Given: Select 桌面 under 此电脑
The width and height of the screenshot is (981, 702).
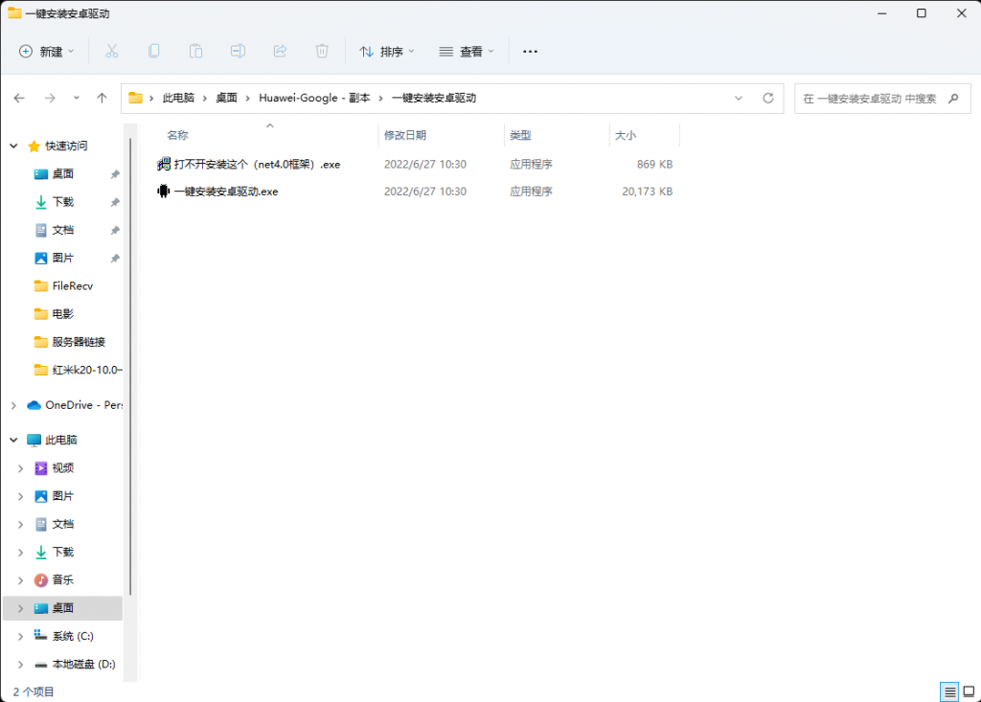Looking at the screenshot, I should [x=62, y=608].
